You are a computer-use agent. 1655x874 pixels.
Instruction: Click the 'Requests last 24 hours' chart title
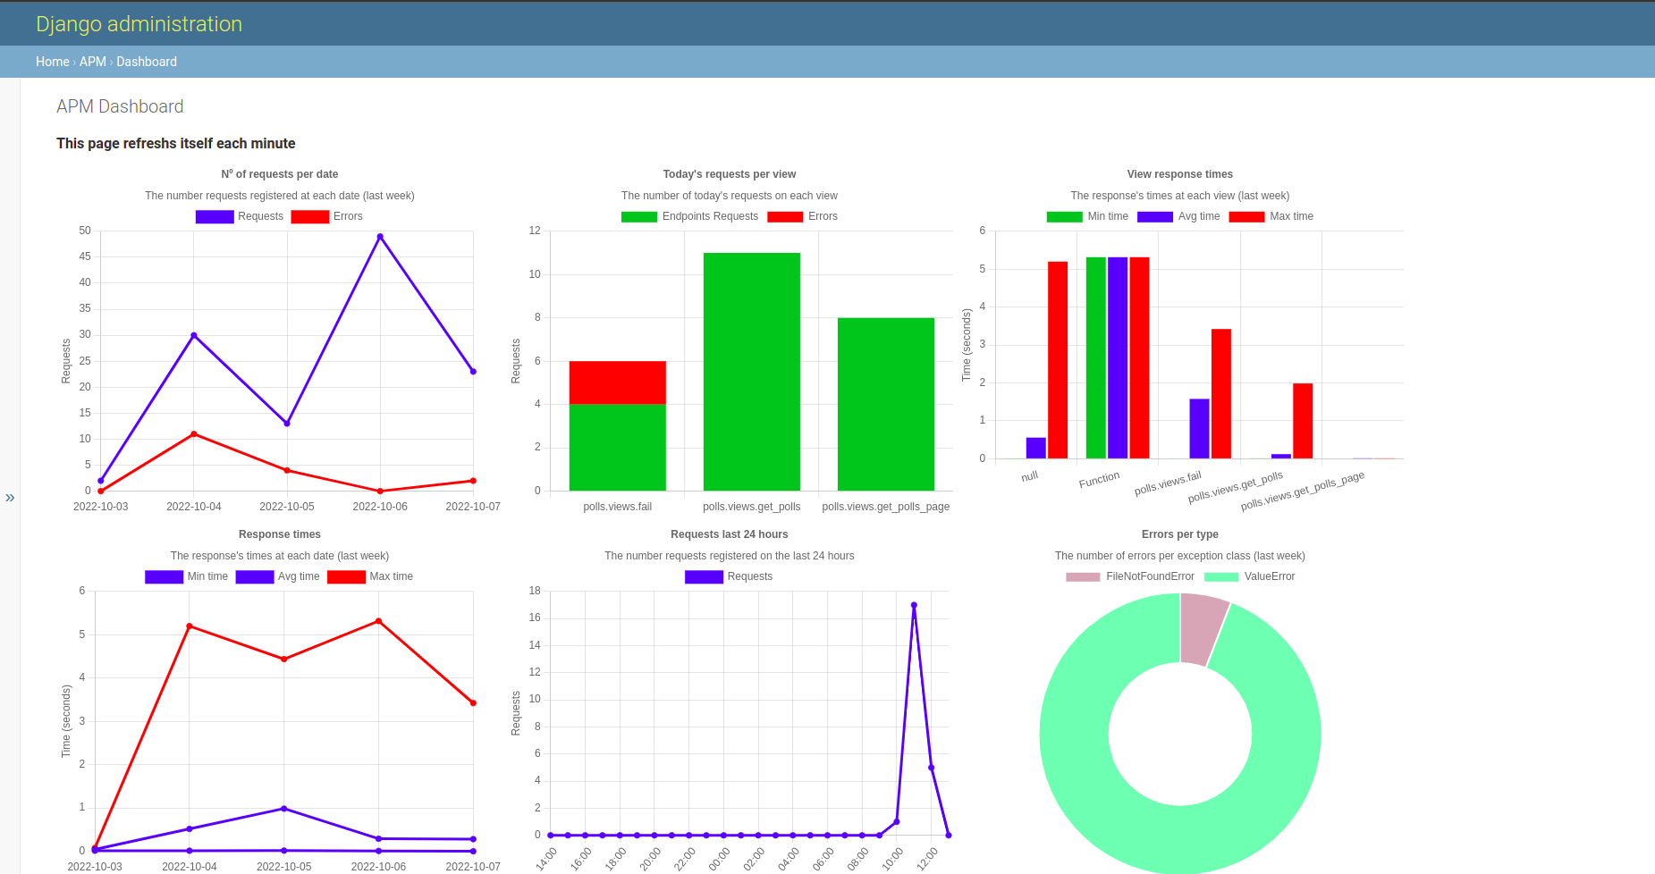click(x=730, y=534)
